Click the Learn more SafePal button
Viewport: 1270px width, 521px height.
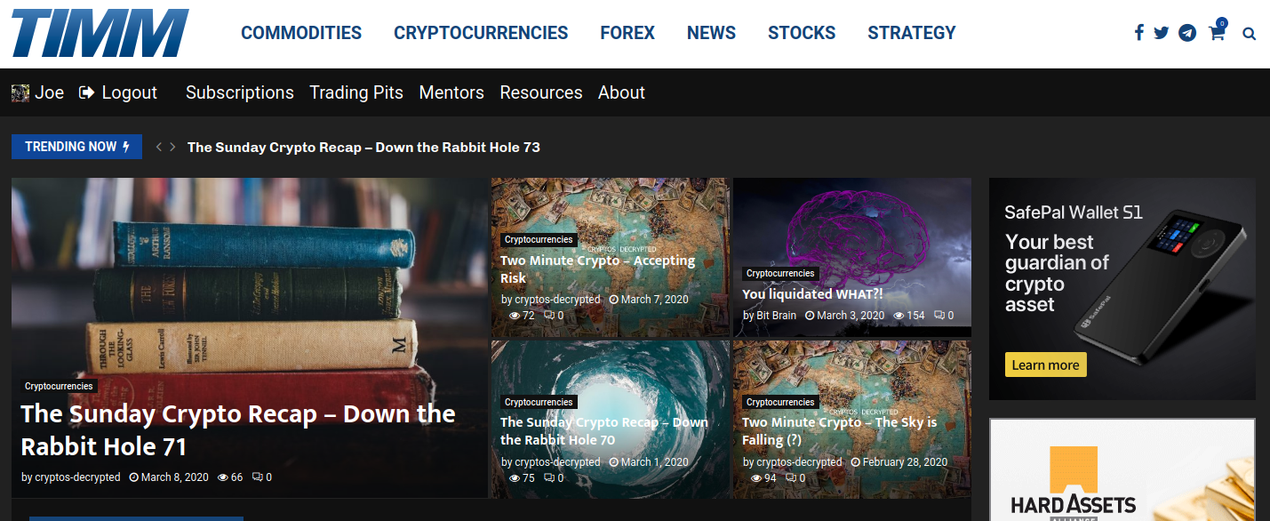point(1045,365)
